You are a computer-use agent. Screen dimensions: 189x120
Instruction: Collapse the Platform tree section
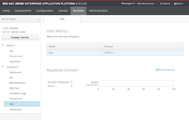point(3,45)
